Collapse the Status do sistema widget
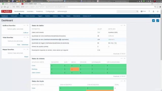The image size is (162, 91). click(x=125, y=58)
